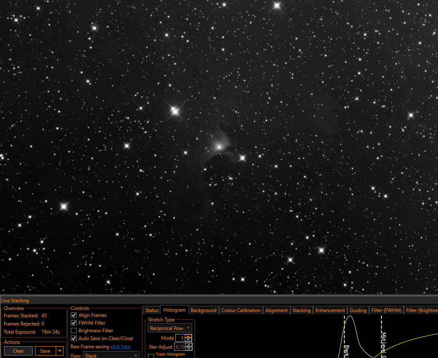The width and height of the screenshot is (438, 358).
Task: Open the Colour Calibration tab
Action: coord(241,310)
